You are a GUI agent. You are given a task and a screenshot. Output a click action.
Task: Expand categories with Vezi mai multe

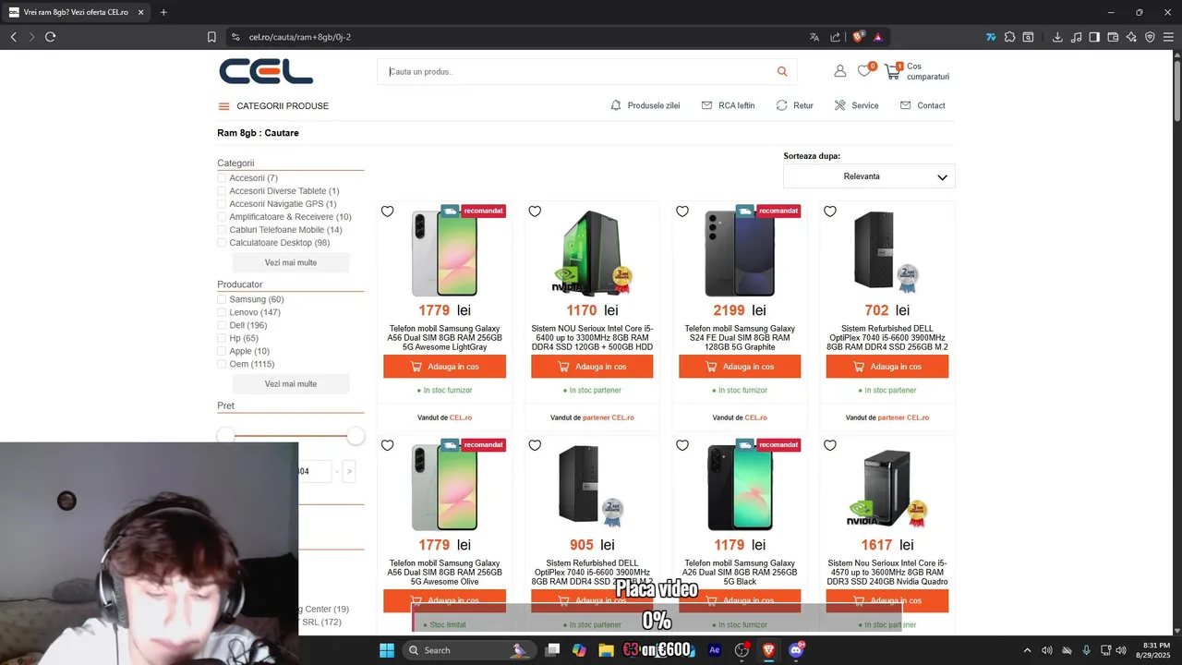[291, 262]
